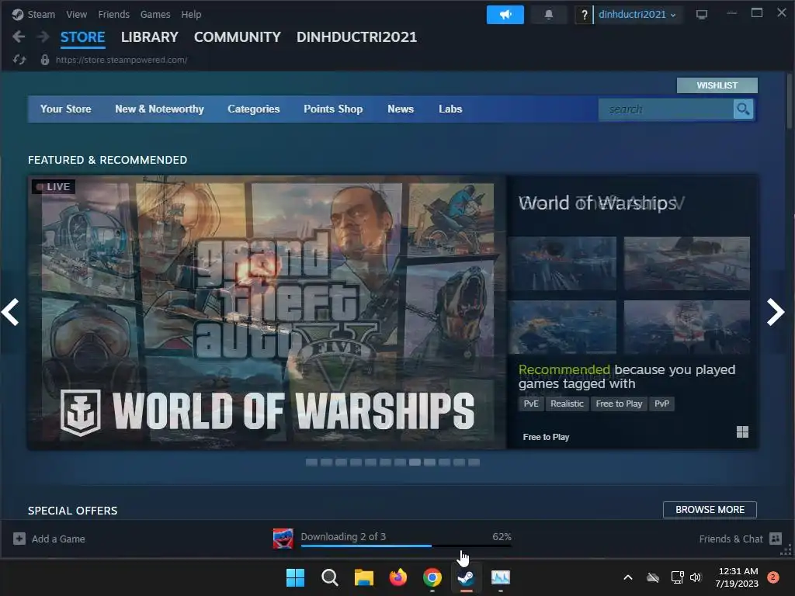795x596 pixels.
Task: Open the Friends & Chat icon
Action: [776, 539]
